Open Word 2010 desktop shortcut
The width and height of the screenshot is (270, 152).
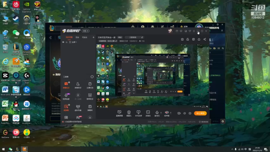(5, 91)
